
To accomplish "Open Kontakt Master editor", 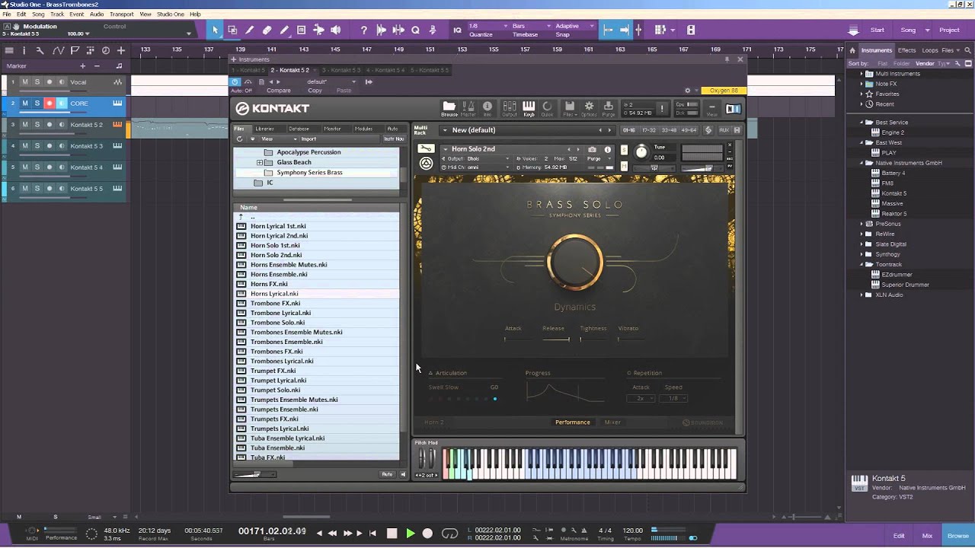I will [468, 107].
